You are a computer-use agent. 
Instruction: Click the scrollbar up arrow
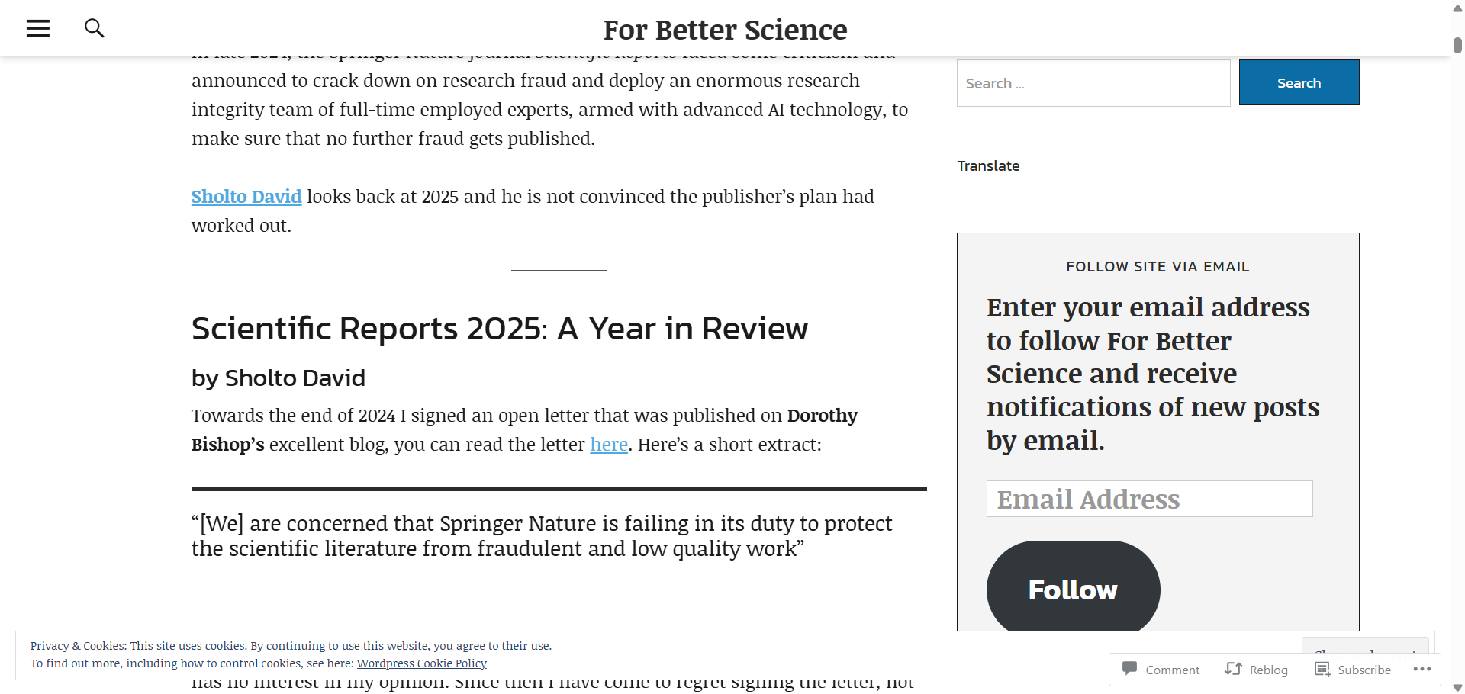[x=1457, y=9]
